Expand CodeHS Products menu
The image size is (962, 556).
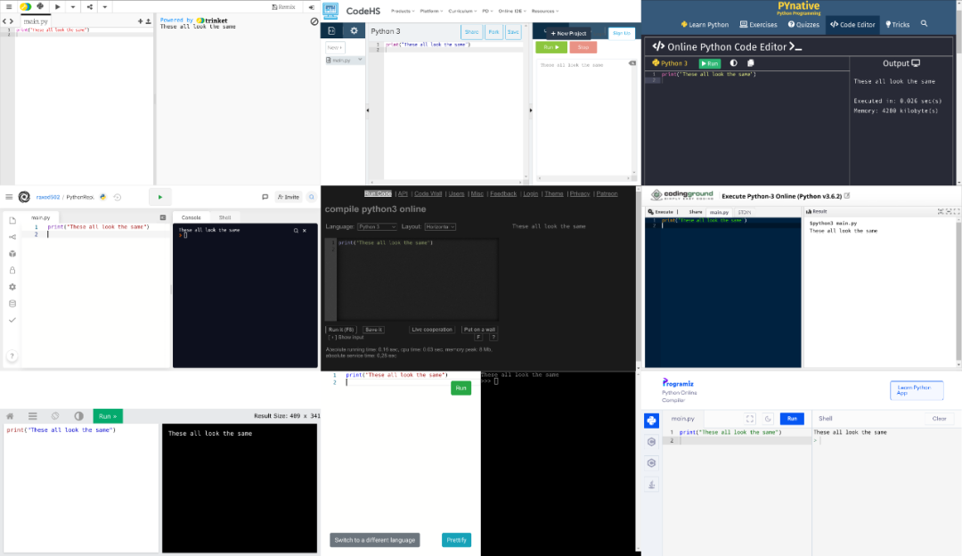[403, 11]
